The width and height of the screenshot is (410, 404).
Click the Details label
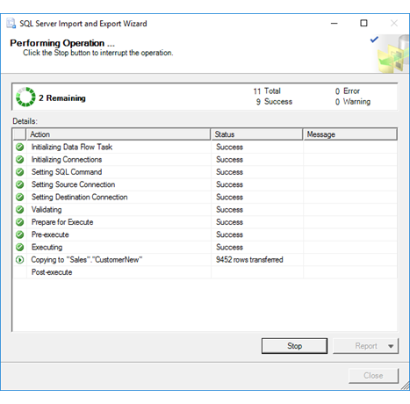tap(25, 121)
